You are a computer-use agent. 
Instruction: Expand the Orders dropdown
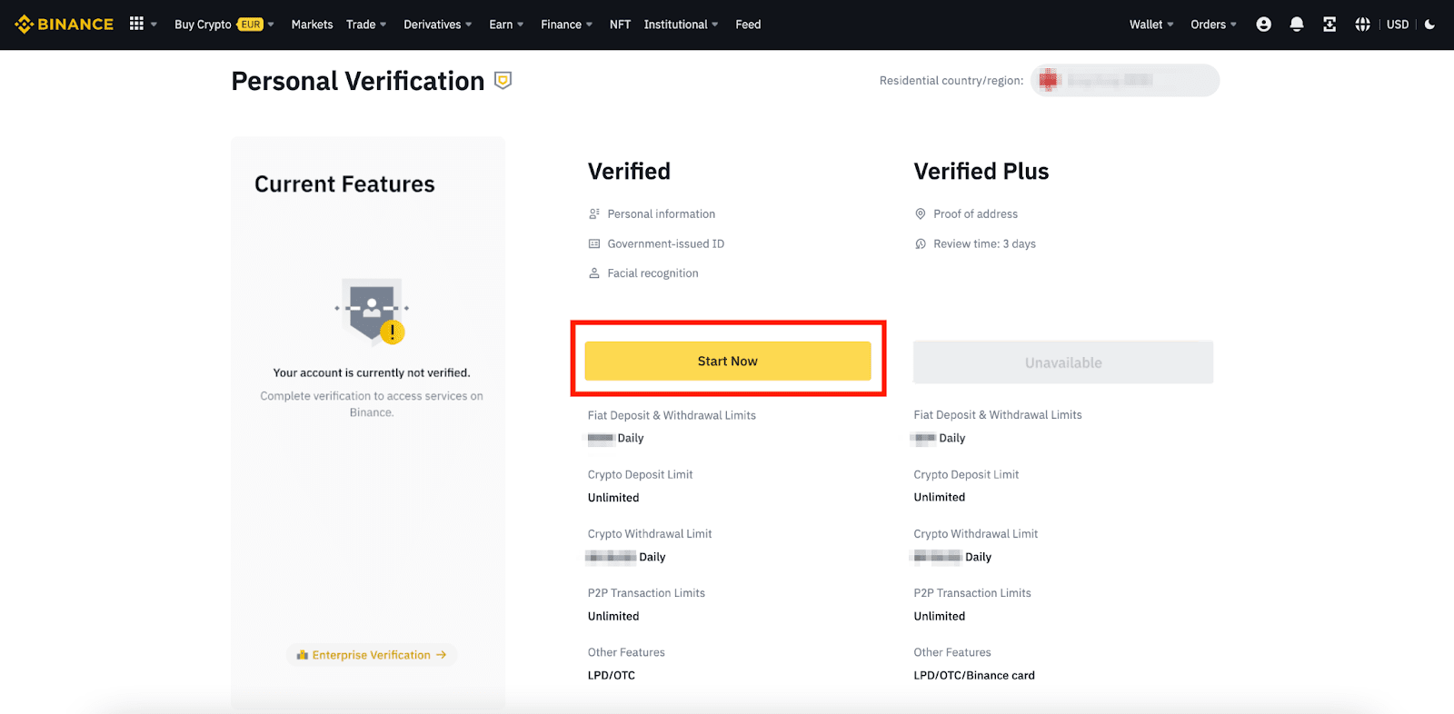coord(1212,25)
